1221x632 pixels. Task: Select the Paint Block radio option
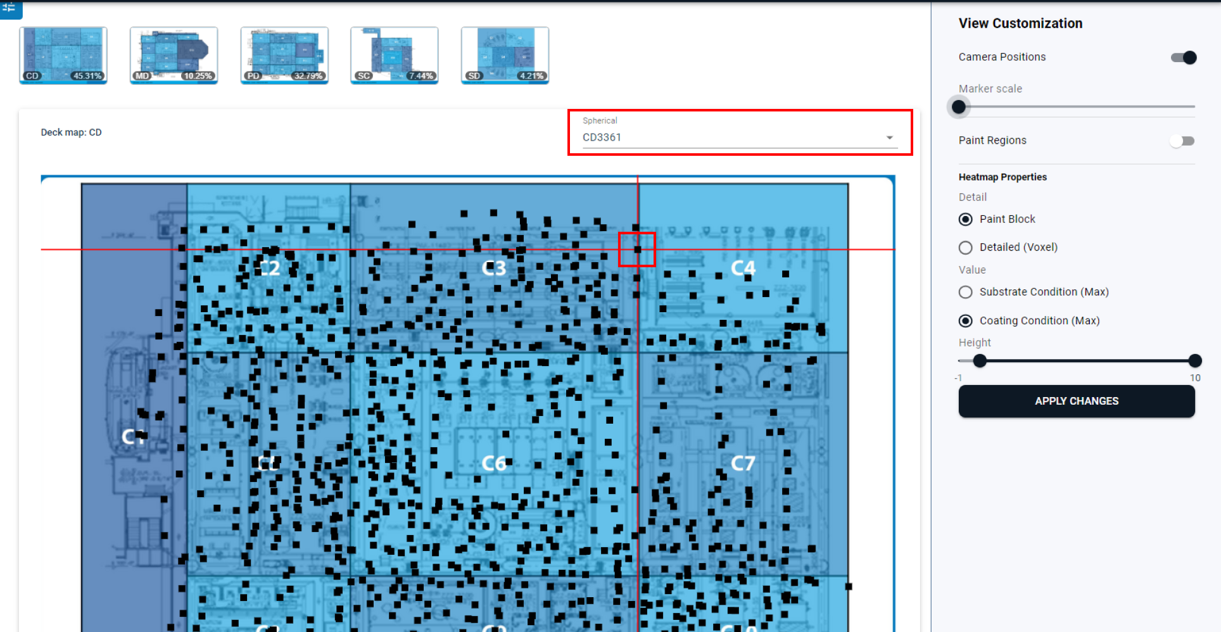coord(966,219)
